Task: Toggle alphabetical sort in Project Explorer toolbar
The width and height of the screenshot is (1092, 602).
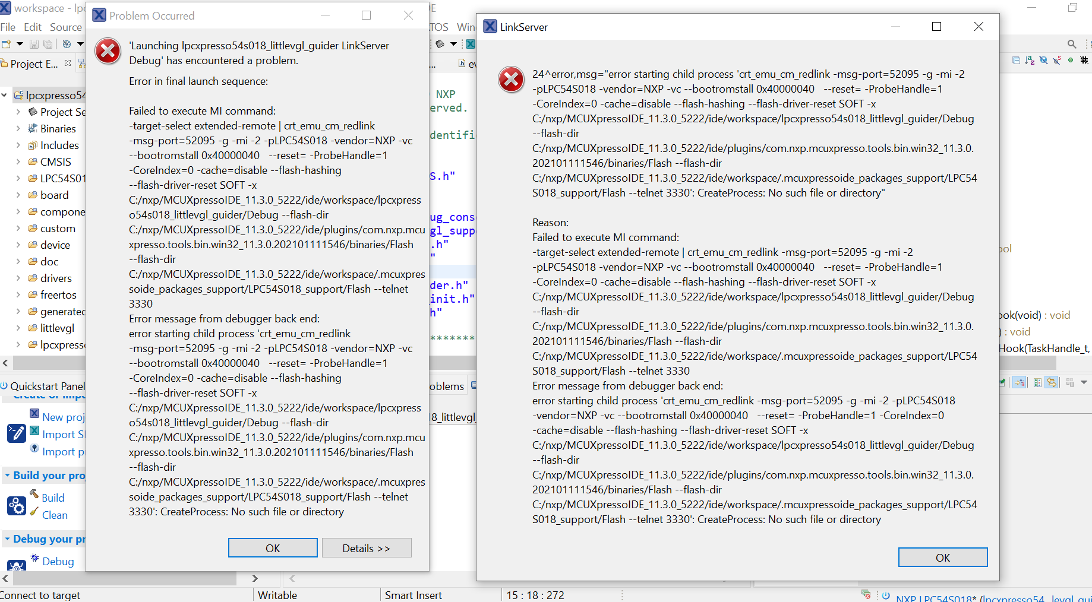Action: coord(1029,60)
